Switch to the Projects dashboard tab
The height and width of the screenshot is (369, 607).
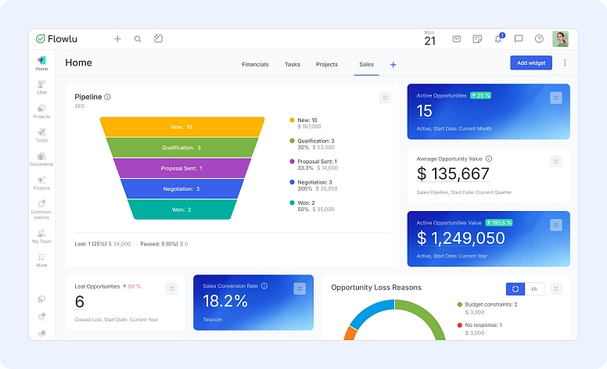pyautogui.click(x=327, y=64)
